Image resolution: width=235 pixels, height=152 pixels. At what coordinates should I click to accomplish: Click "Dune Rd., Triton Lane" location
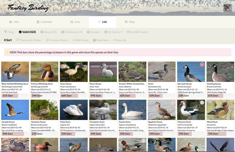tap(158, 92)
